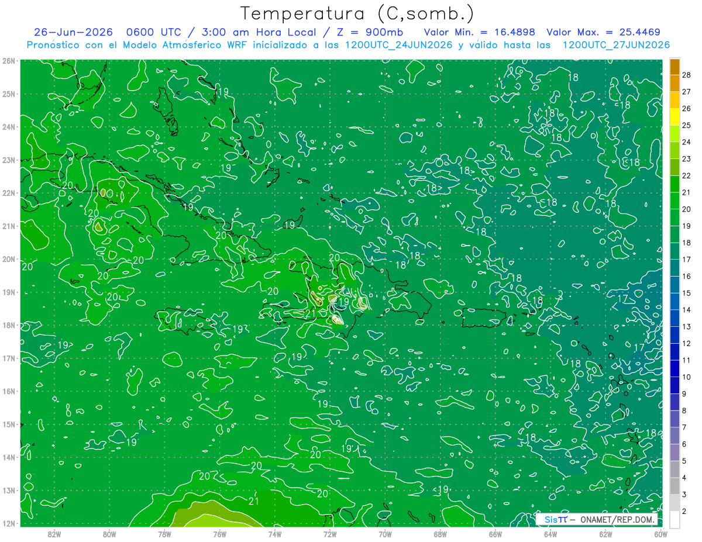Screen dimensions: 702x542
Task: Click the 76W longitude axis label
Action: point(219,534)
